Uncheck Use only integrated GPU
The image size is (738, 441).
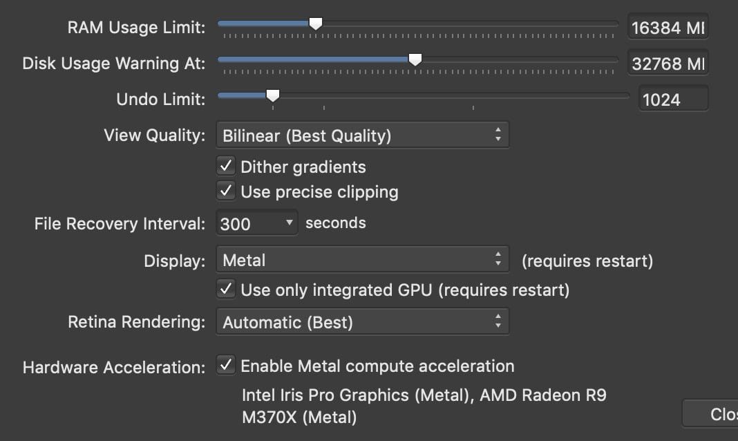pyautogui.click(x=225, y=289)
